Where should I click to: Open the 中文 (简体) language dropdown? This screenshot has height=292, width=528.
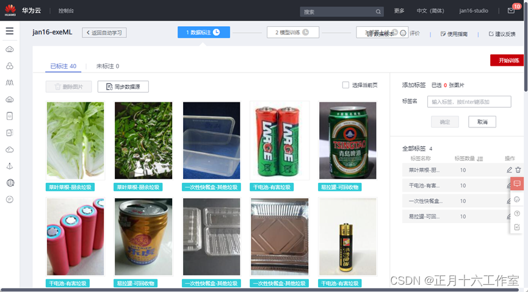[430, 11]
